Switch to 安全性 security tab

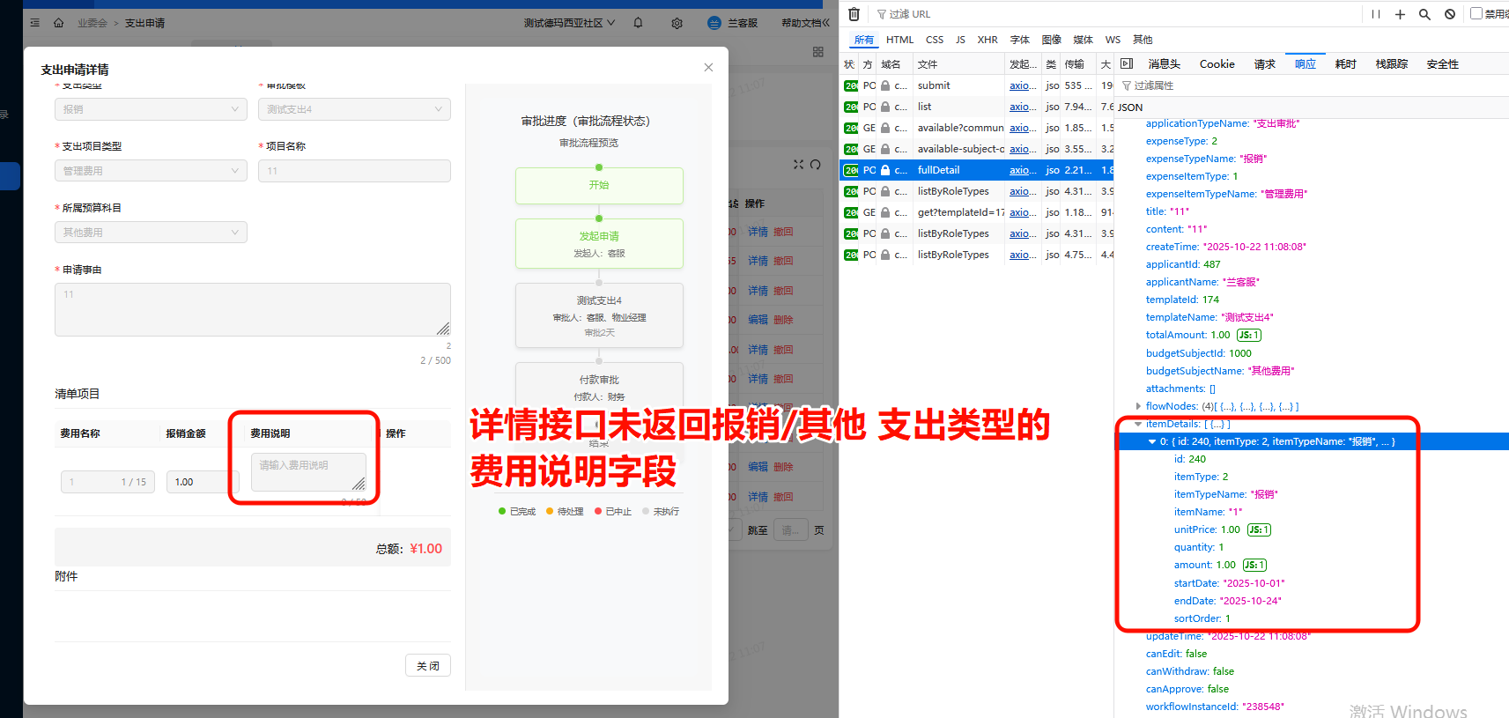1443,64
